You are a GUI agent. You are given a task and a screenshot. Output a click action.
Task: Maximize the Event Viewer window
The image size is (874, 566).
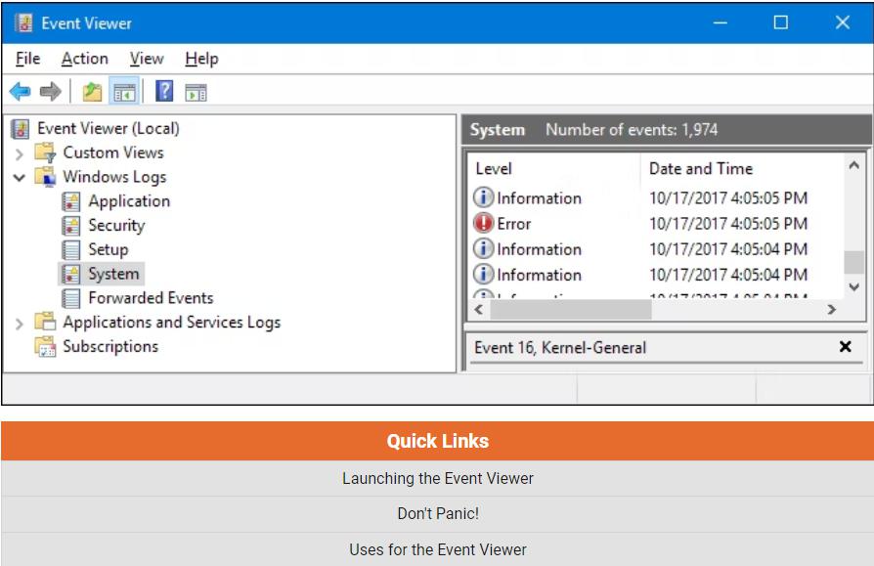(x=781, y=22)
